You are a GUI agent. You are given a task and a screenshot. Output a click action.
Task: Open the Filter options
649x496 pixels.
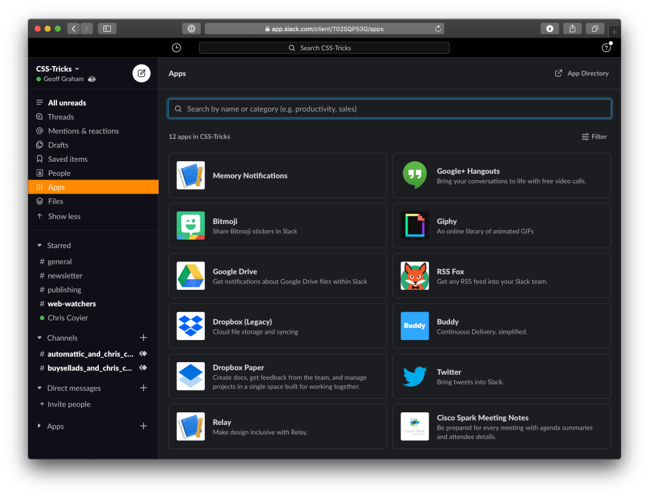tap(594, 137)
